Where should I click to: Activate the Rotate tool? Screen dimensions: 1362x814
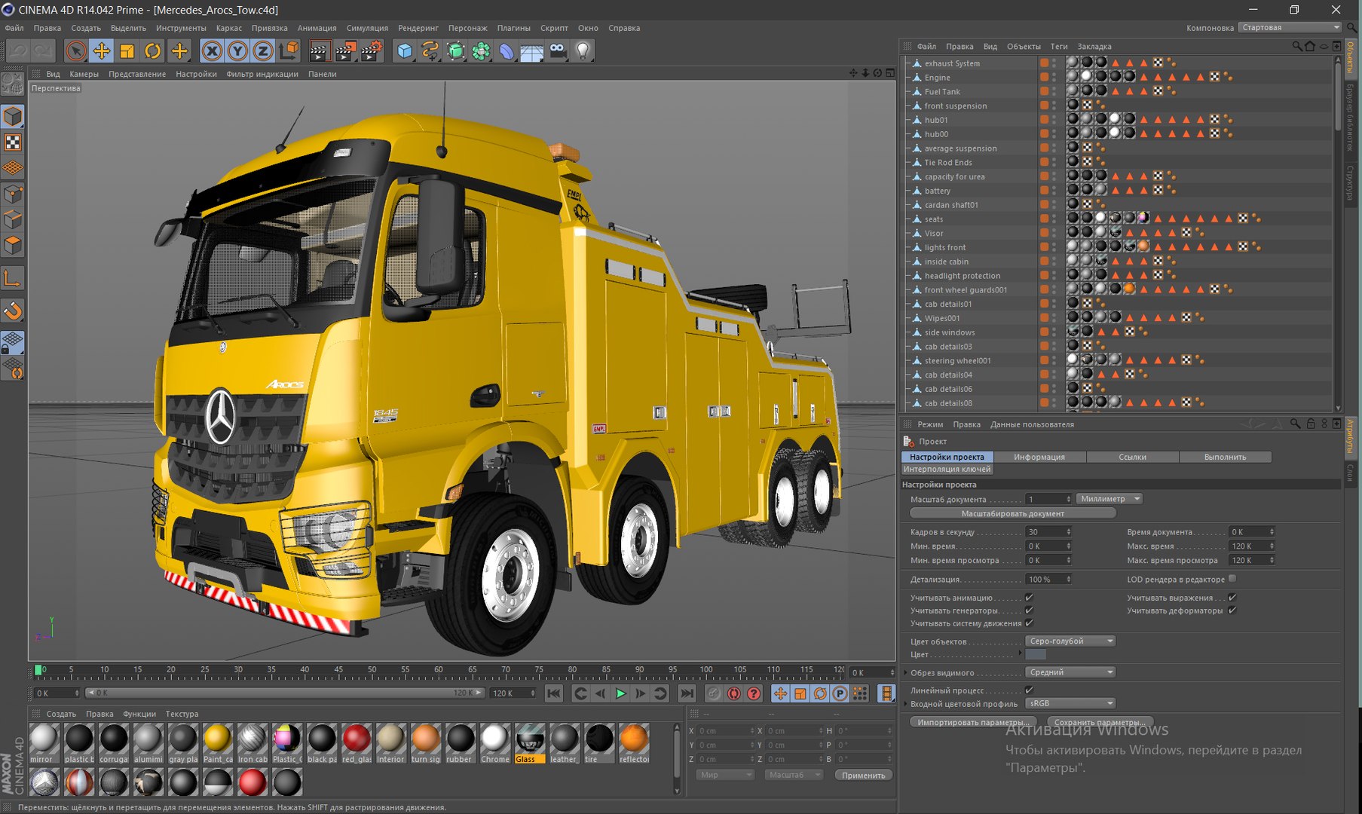click(x=153, y=50)
